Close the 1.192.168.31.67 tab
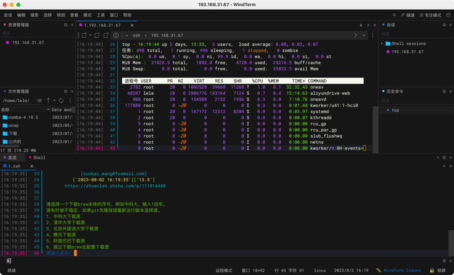 (x=132, y=25)
